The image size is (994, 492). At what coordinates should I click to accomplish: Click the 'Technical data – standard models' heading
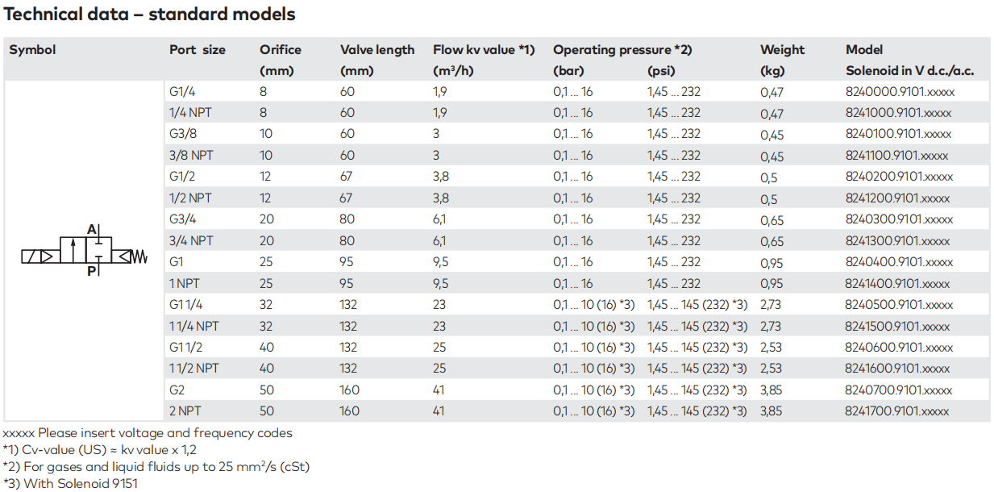[150, 15]
